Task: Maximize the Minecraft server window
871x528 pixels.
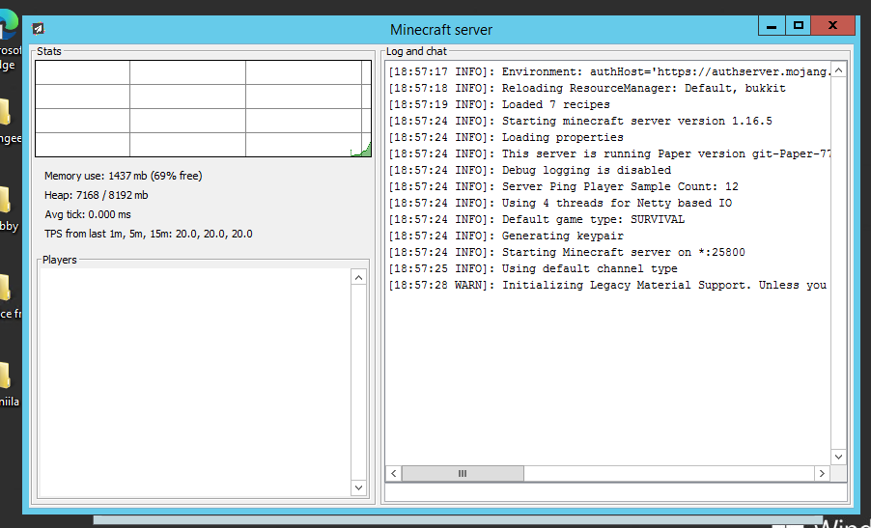Action: [799, 25]
